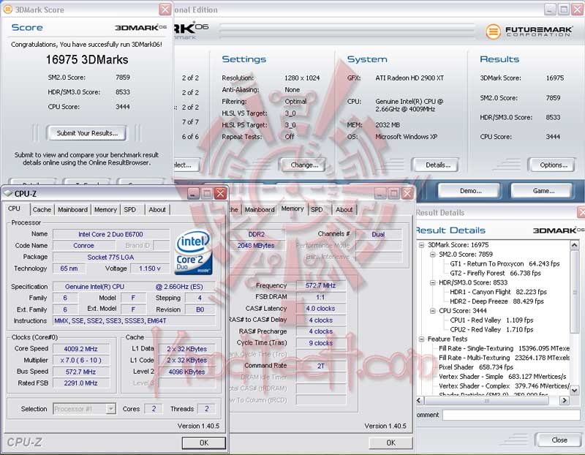Select Fill Rate - Single-Texturing row

(x=504, y=348)
